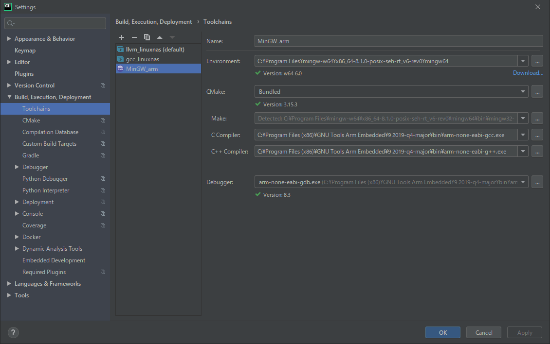Click the C++ Compiler path field
The height and width of the screenshot is (344, 550).
386,151
